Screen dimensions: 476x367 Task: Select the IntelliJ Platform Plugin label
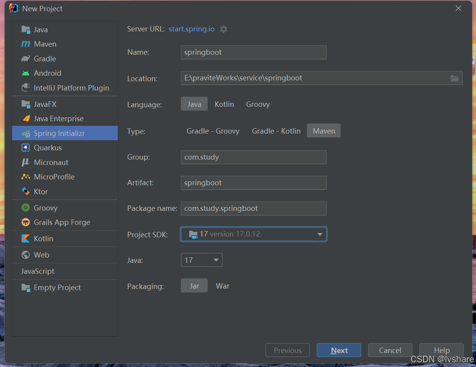click(x=72, y=88)
